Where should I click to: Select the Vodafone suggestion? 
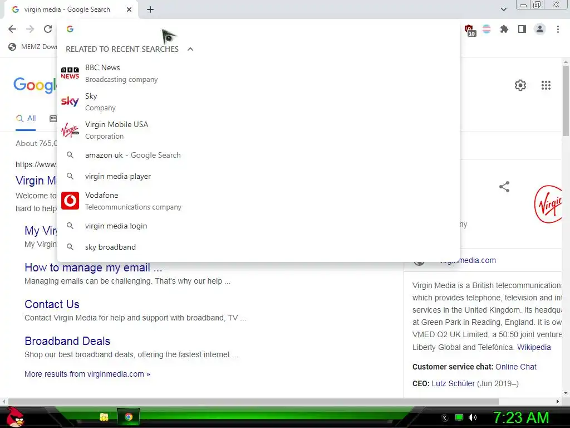tap(258, 201)
